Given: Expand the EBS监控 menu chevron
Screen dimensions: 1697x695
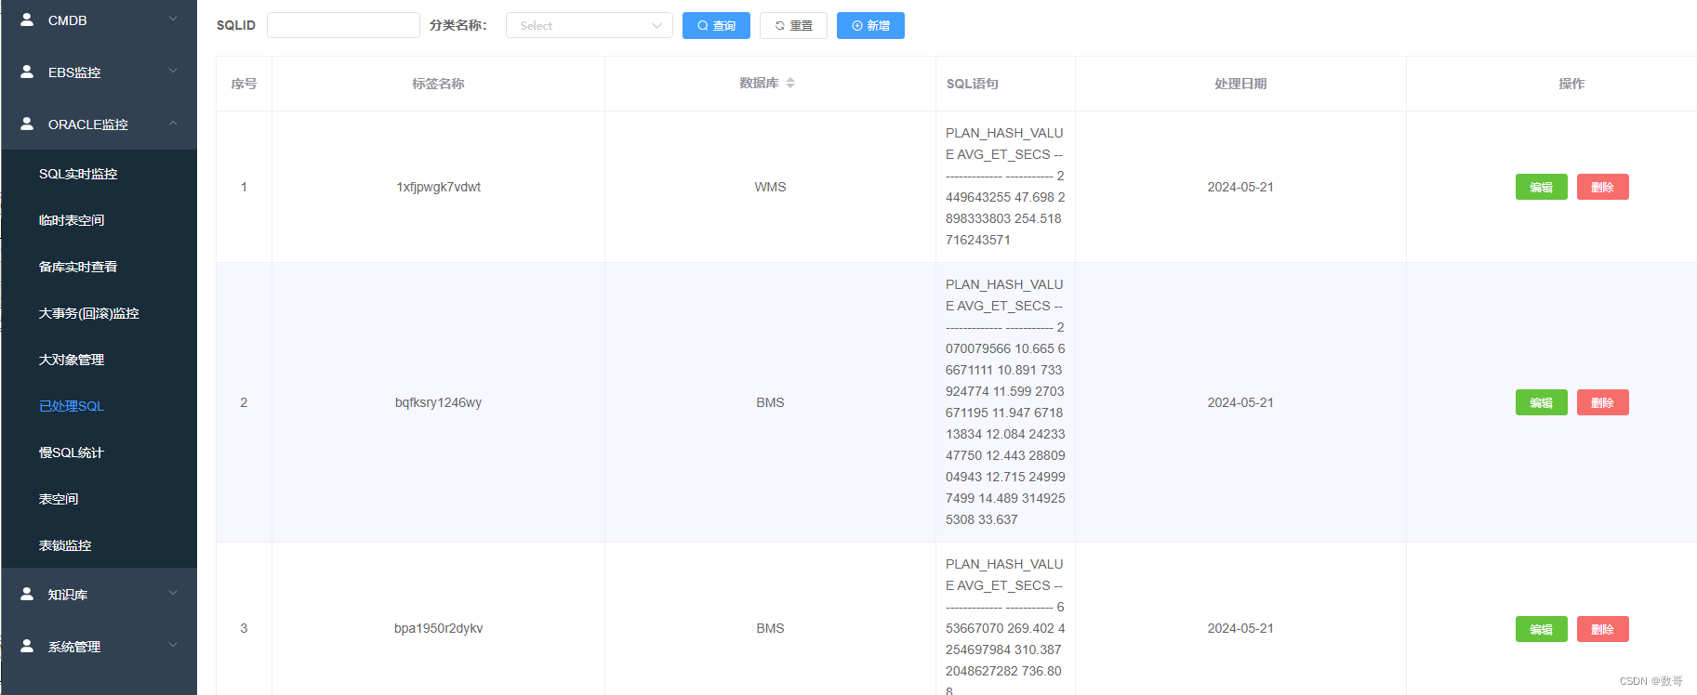Looking at the screenshot, I should 173,71.
